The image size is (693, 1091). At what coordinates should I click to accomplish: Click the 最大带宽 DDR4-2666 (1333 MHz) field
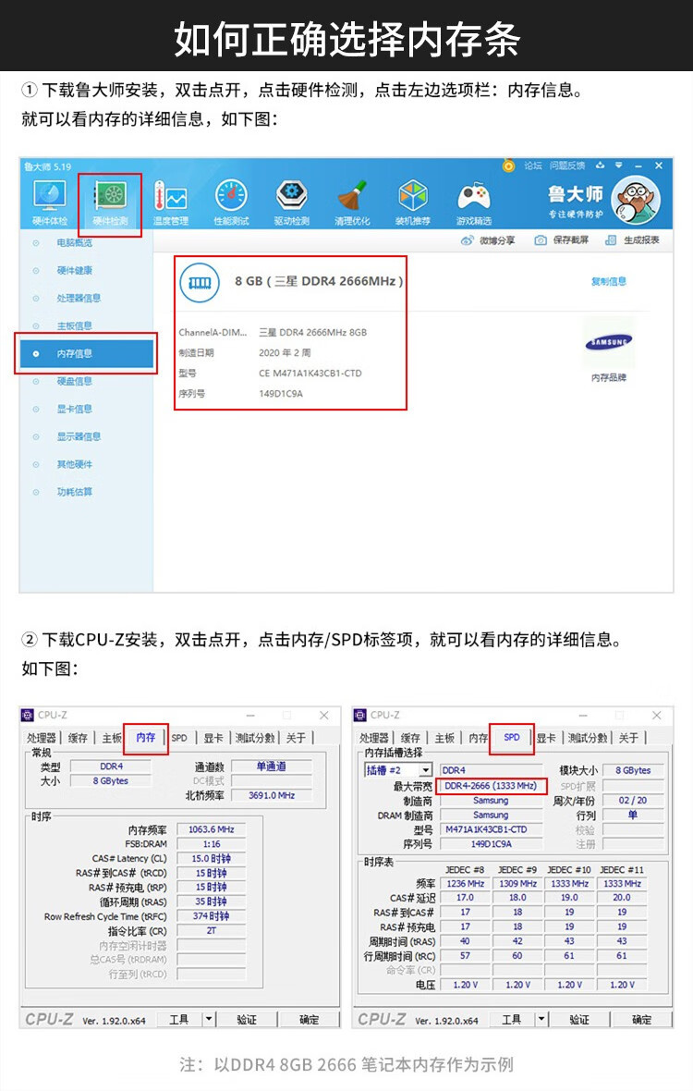coord(491,786)
